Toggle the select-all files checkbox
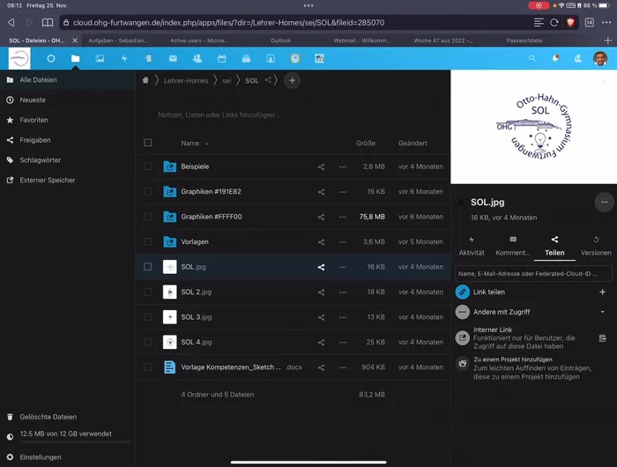Viewport: 617px width, 467px height. coord(148,143)
